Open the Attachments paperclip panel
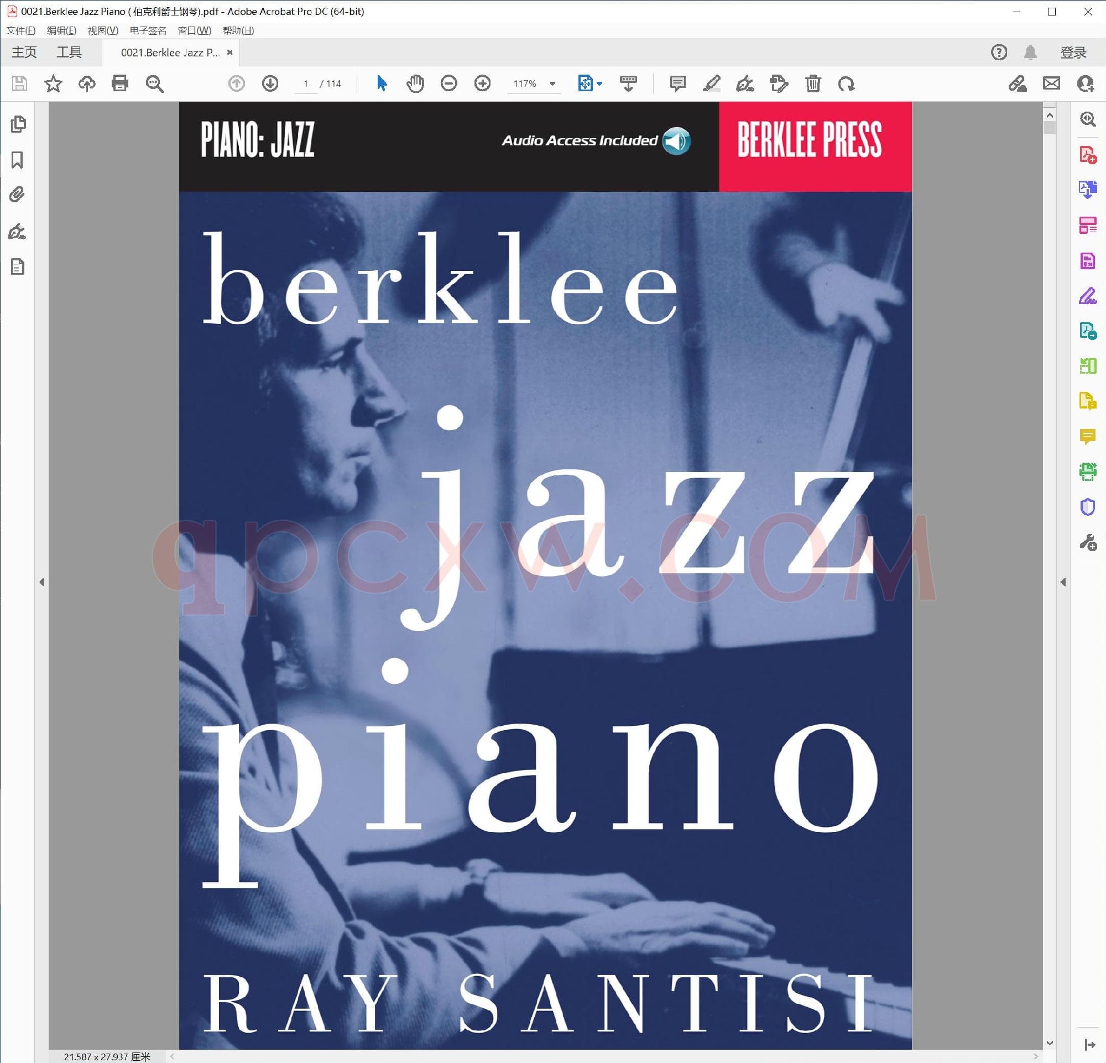 click(x=18, y=195)
